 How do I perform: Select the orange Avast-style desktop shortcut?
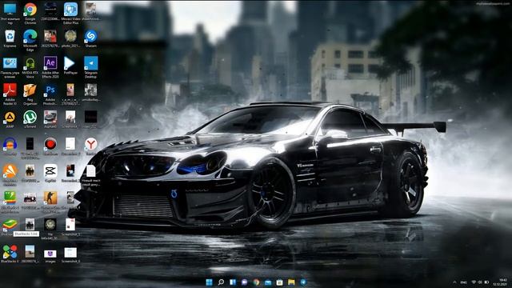coord(10,170)
